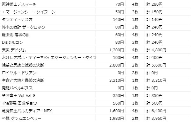Click the Disジルコン card name
Viewport: 191px width, 122px height.
point(12,42)
